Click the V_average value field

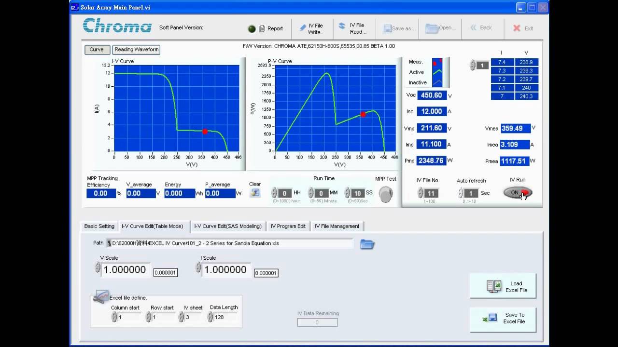click(x=140, y=193)
